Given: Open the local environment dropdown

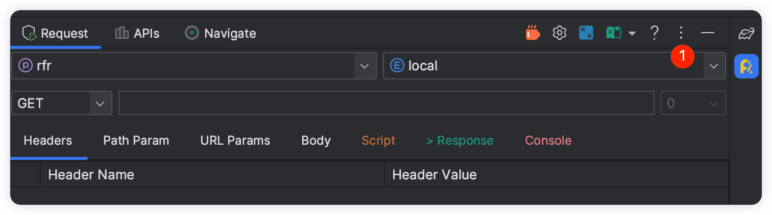Looking at the screenshot, I should (713, 66).
